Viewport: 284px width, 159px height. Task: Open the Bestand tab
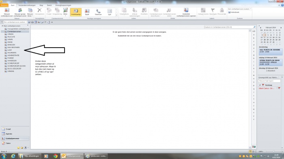click(x=4, y=5)
